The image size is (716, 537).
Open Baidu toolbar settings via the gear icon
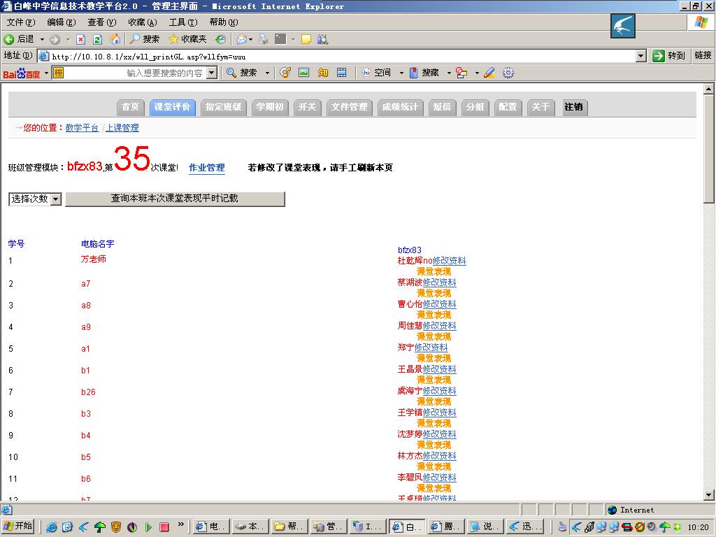508,72
